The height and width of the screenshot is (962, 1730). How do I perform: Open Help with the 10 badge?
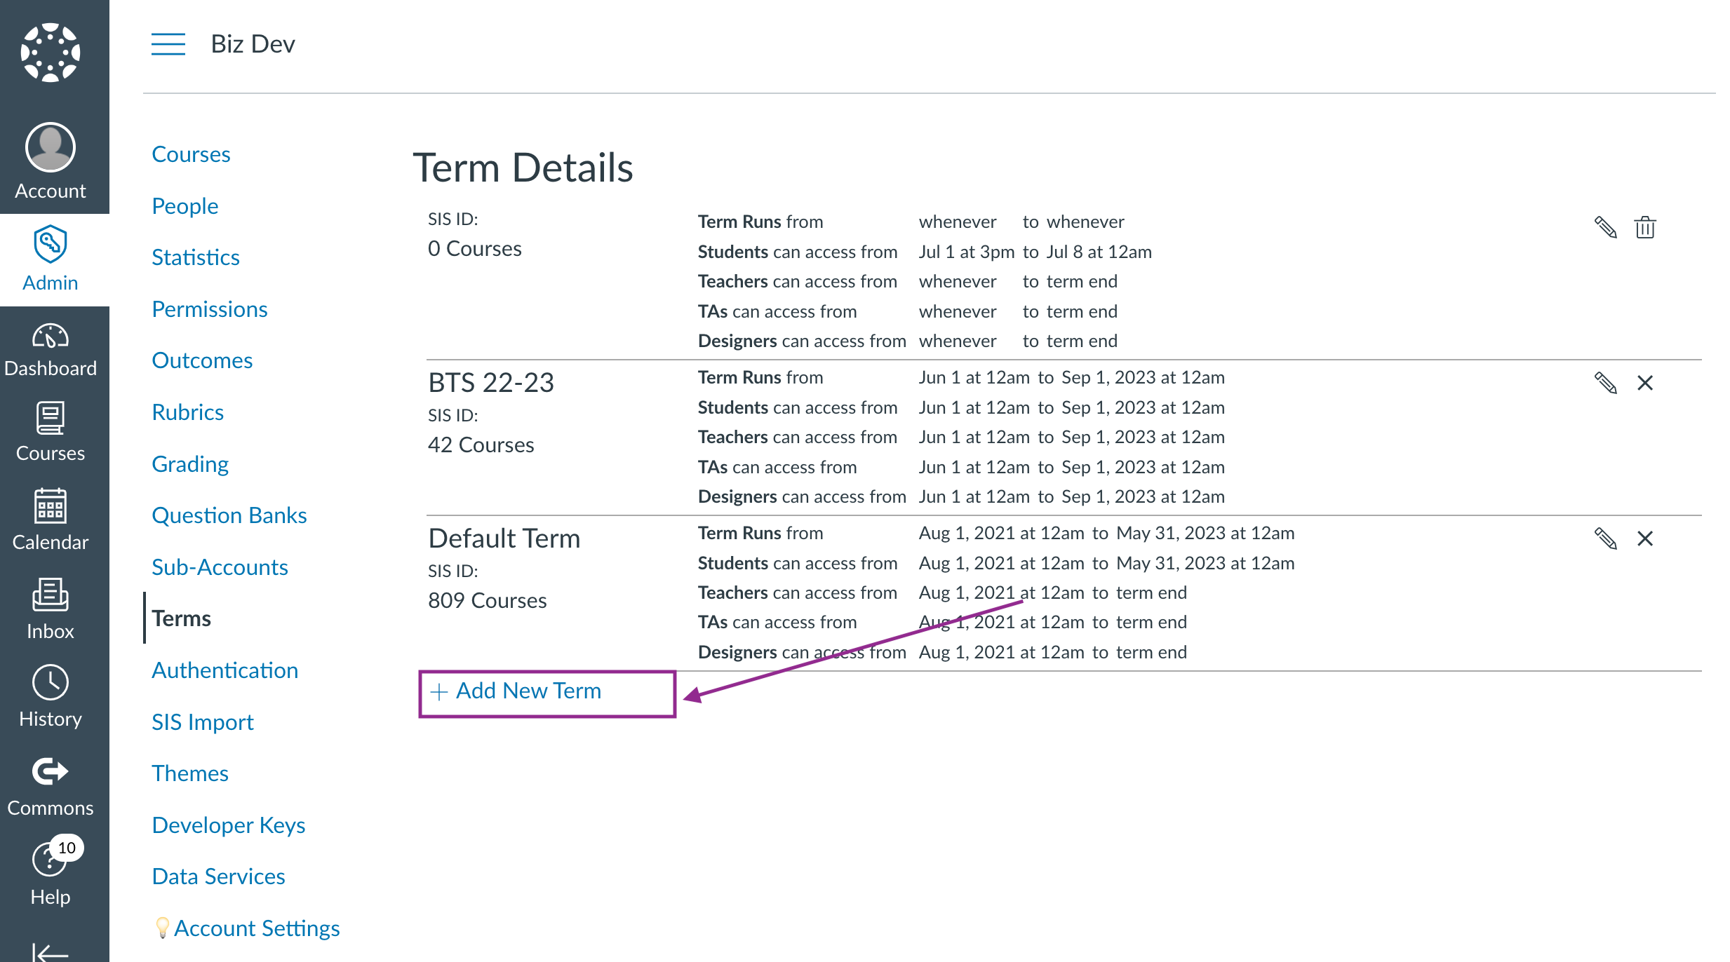(51, 872)
